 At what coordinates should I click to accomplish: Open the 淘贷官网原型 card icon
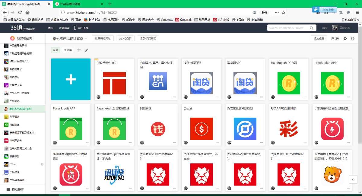[202, 83]
